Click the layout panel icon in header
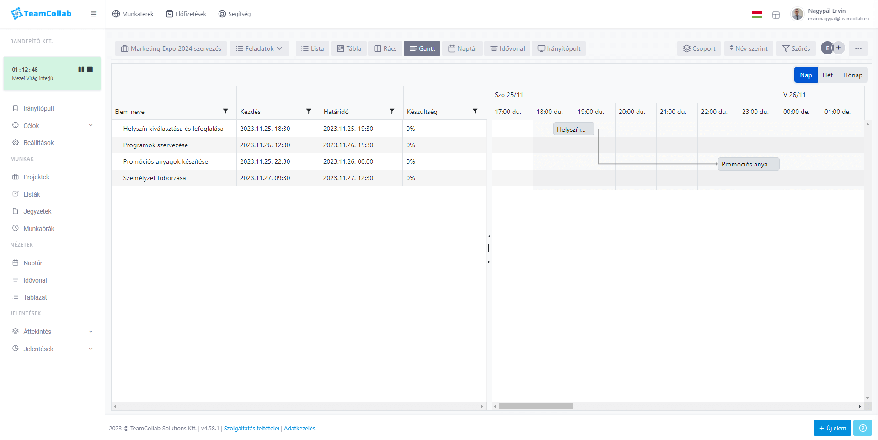Viewport: 878px width, 440px height. 776,15
